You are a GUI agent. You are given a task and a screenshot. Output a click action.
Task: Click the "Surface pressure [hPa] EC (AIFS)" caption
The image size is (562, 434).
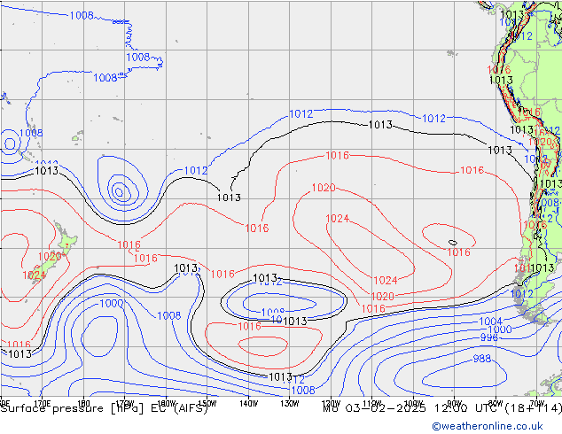click(x=104, y=408)
